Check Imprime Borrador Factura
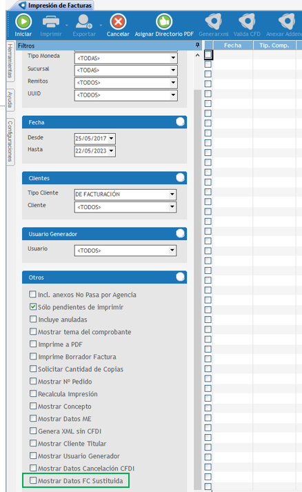The image size is (302, 492). pos(32,356)
